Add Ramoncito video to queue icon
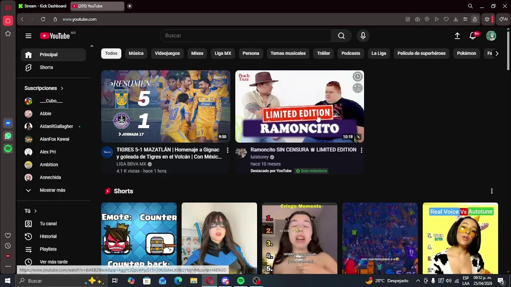 point(357,88)
